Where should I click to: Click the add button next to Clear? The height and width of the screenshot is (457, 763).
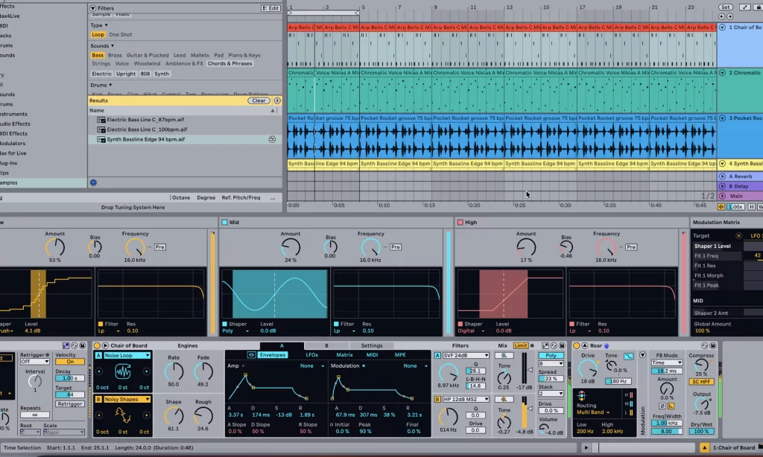click(x=277, y=100)
